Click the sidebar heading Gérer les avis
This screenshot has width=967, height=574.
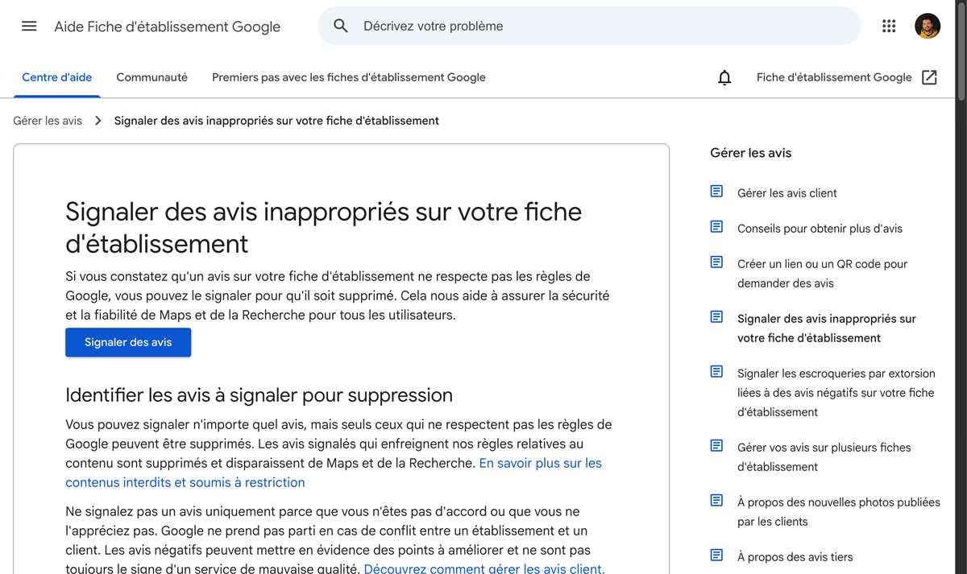(751, 153)
